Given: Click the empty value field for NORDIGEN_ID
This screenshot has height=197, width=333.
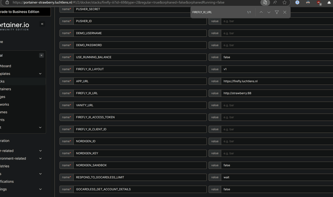Looking at the screenshot, I should point(277,141).
